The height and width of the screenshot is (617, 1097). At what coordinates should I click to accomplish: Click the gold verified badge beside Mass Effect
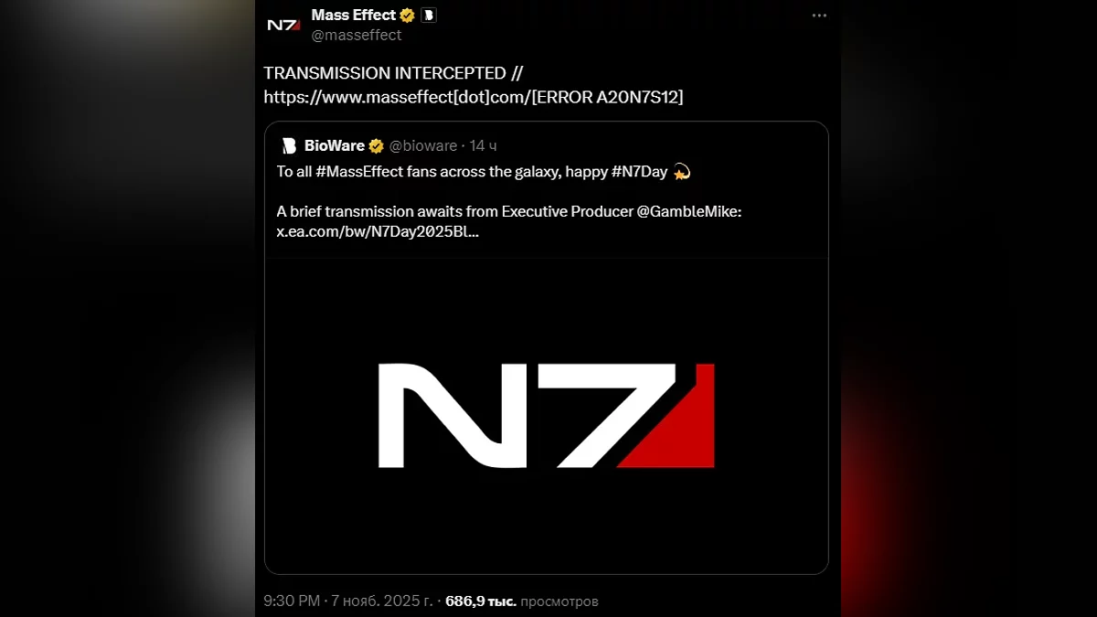[408, 16]
